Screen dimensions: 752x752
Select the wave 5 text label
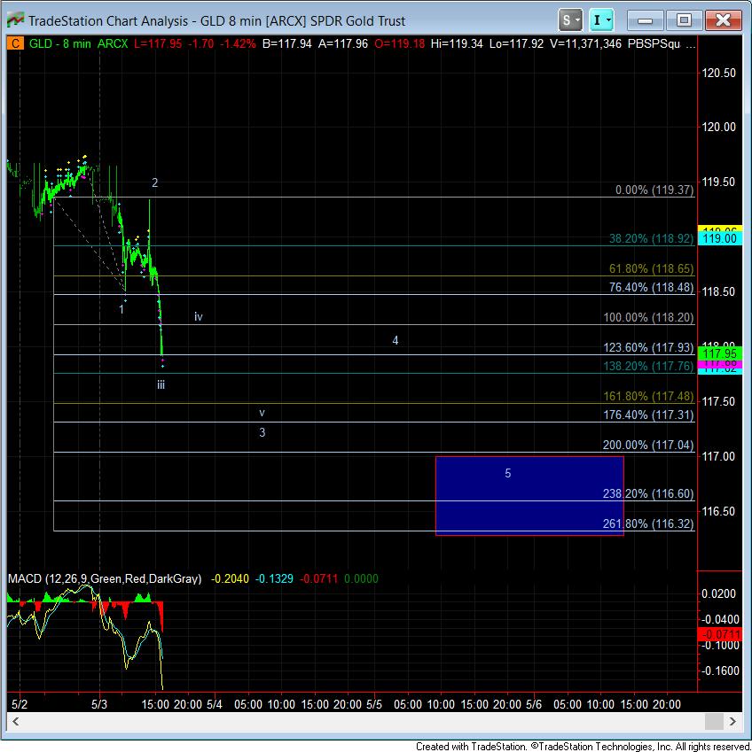[507, 474]
